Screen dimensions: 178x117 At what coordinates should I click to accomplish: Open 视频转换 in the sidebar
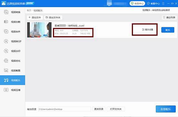point(12,12)
